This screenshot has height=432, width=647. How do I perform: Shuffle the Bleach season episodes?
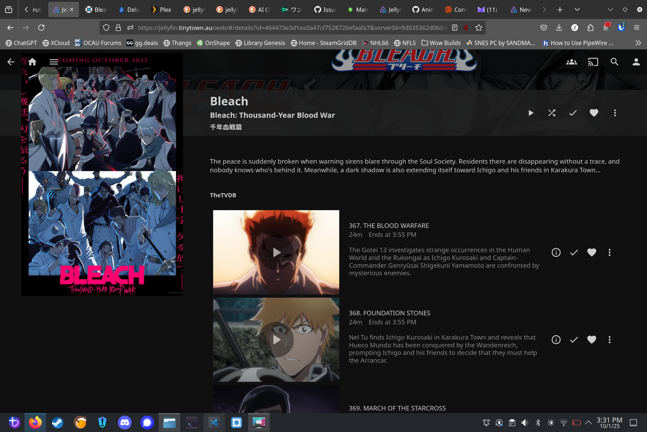point(552,113)
